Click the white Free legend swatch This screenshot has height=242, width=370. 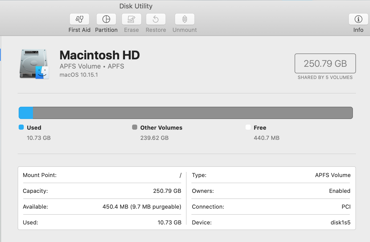coord(248,127)
